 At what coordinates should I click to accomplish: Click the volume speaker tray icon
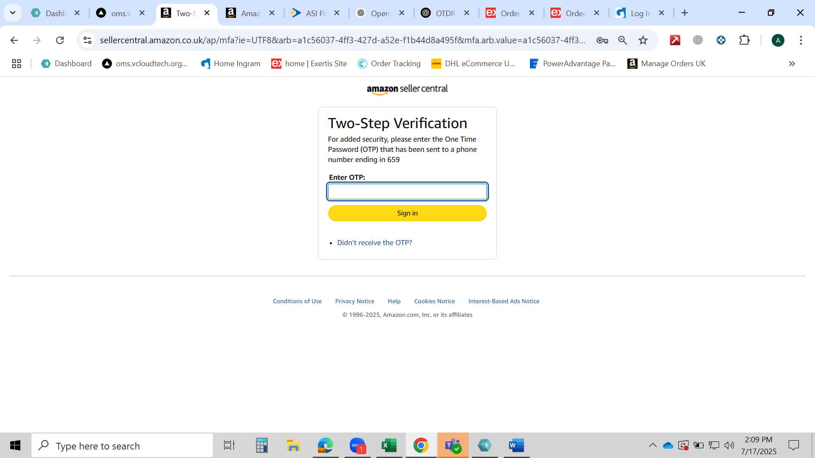click(x=729, y=445)
